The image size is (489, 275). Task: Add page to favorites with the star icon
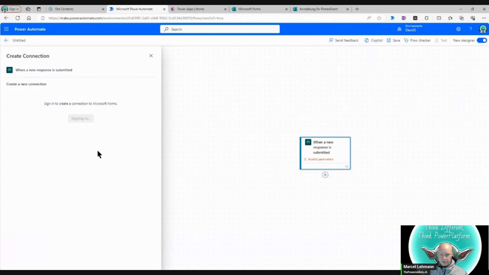click(379, 18)
